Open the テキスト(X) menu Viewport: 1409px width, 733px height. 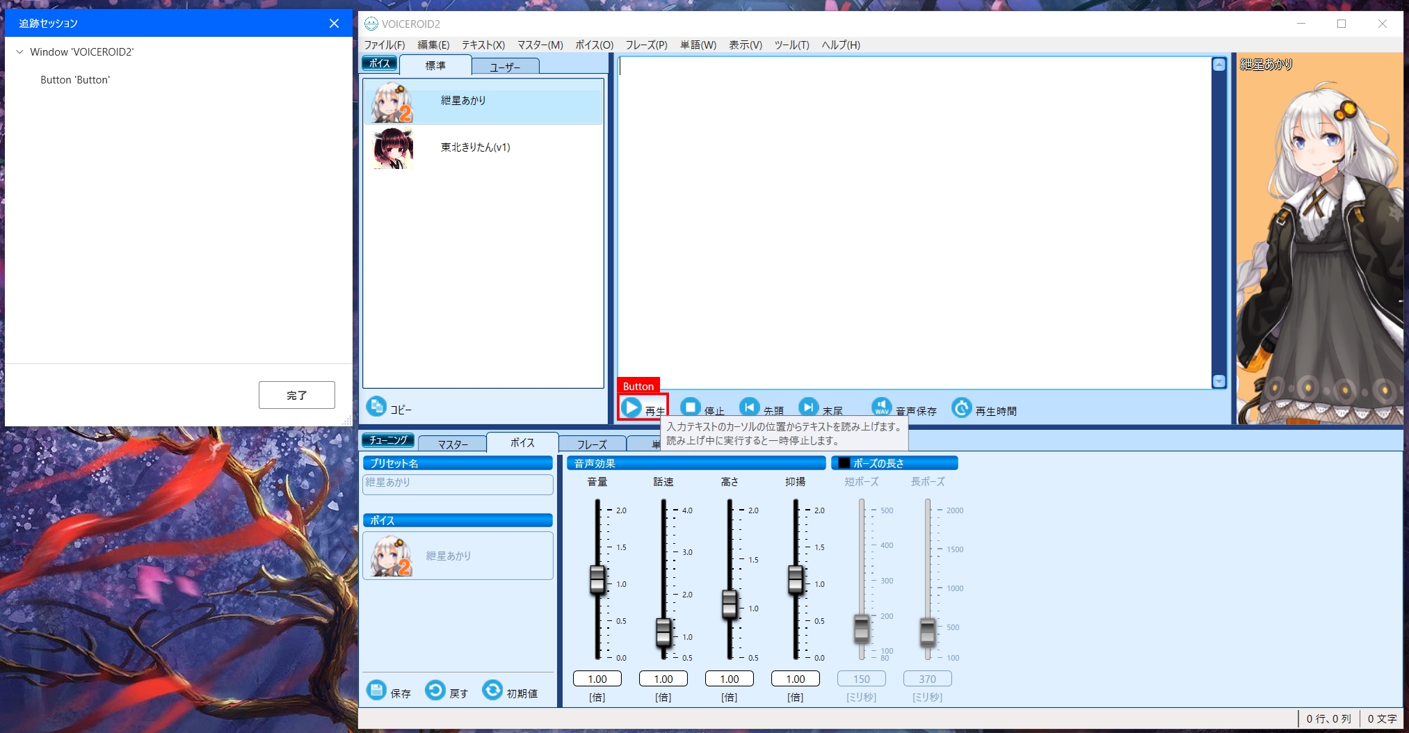coord(483,45)
